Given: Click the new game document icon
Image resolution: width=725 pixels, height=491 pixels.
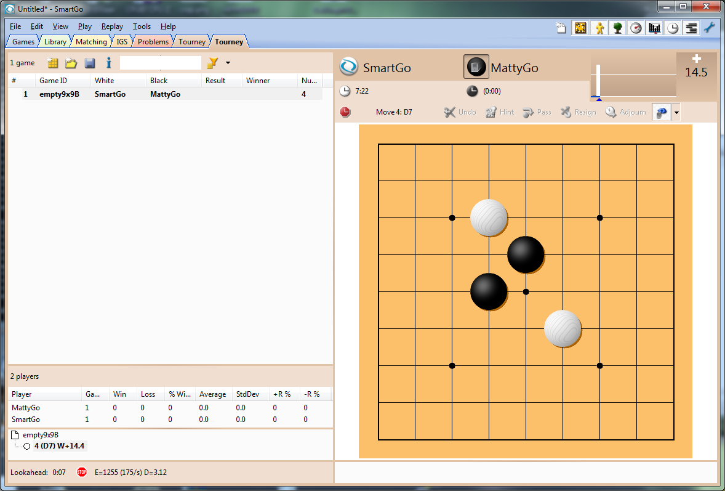Looking at the screenshot, I should pyautogui.click(x=561, y=28).
